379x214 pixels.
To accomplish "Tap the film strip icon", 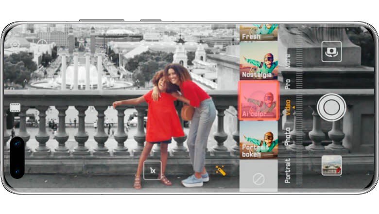I will [15, 108].
